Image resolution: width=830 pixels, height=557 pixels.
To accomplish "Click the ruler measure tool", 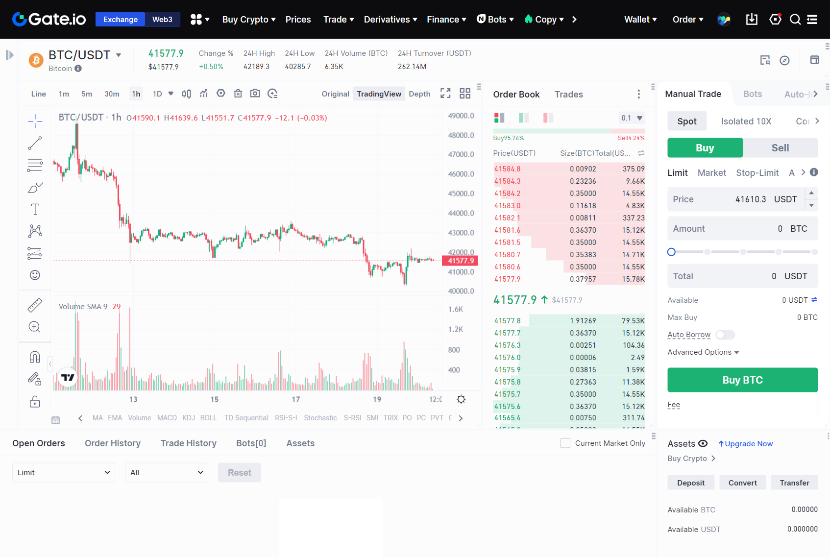I will [x=35, y=305].
